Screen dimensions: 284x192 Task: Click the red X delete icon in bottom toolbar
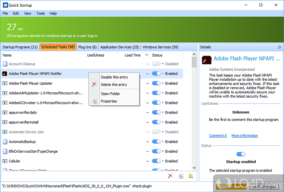click(x=170, y=176)
